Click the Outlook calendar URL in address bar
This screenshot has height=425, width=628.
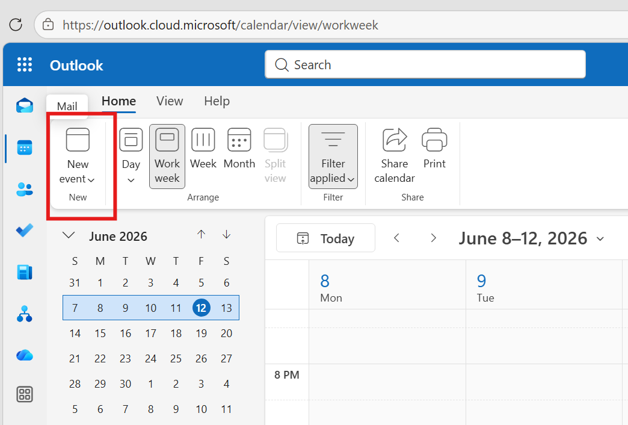pyautogui.click(x=220, y=25)
